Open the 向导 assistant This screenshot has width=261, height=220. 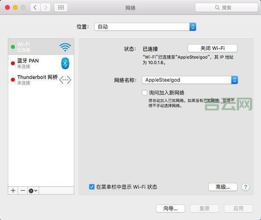[170, 208]
